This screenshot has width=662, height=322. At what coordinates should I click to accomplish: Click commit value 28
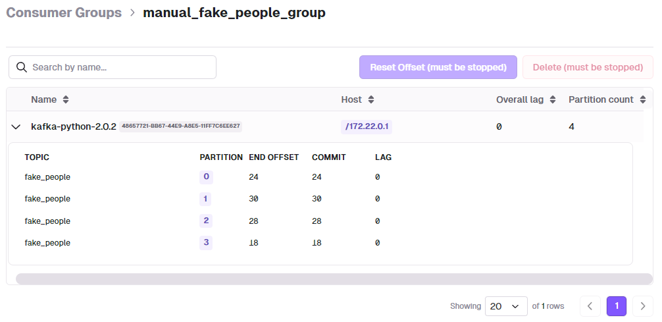pos(317,221)
